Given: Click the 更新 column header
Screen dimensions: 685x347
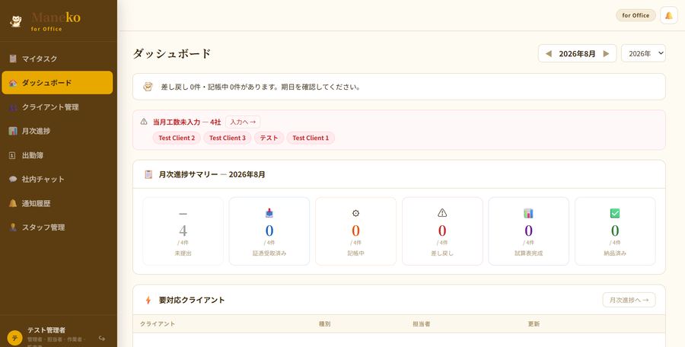Looking at the screenshot, I should [x=534, y=324].
